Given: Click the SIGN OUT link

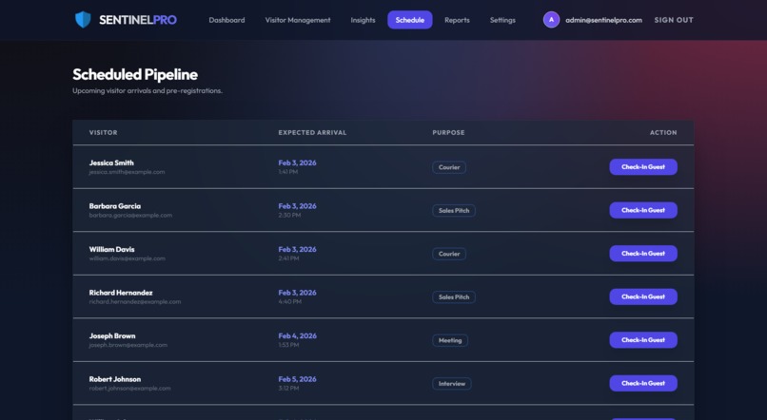Looking at the screenshot, I should 674,20.
